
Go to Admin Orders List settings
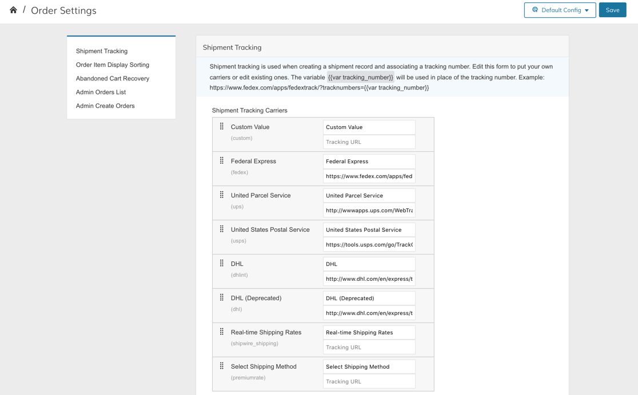pos(101,92)
